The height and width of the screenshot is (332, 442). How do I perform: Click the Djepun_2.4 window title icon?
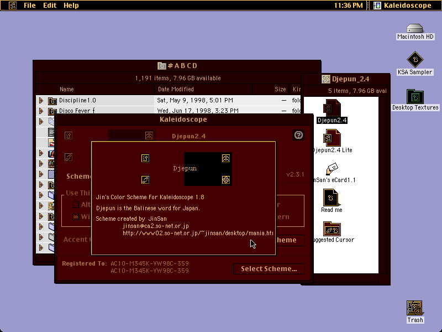pos(325,79)
